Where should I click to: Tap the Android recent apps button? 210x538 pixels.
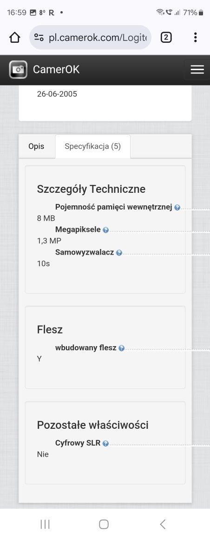(45, 524)
